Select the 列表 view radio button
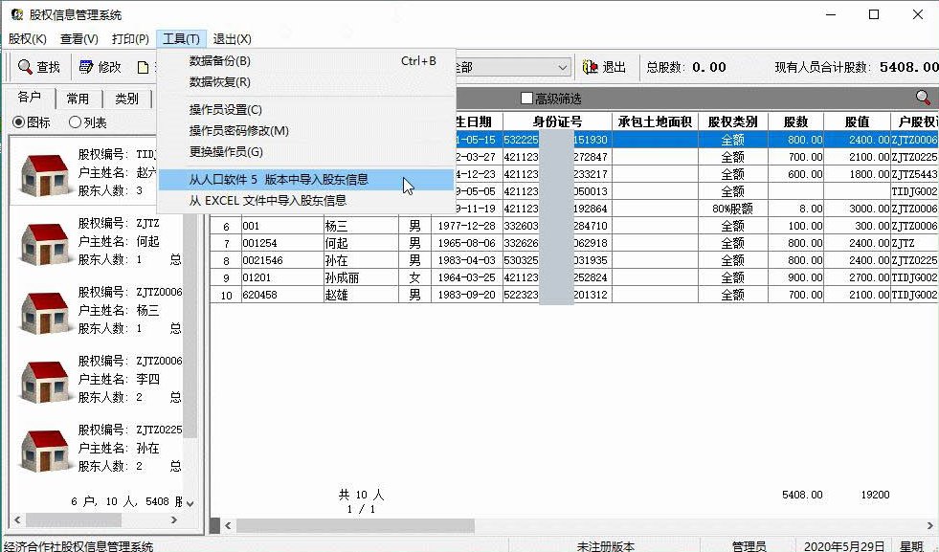Screen dimensions: 939x552 [75, 122]
